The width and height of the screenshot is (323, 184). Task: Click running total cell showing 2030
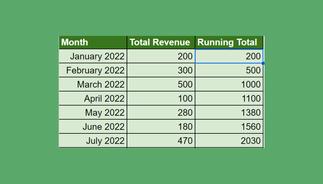click(x=229, y=141)
